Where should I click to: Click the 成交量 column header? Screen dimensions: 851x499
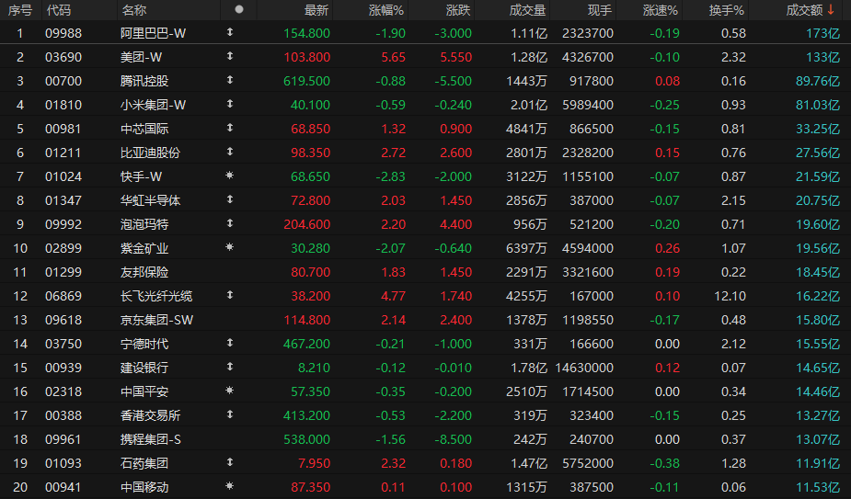coord(527,10)
